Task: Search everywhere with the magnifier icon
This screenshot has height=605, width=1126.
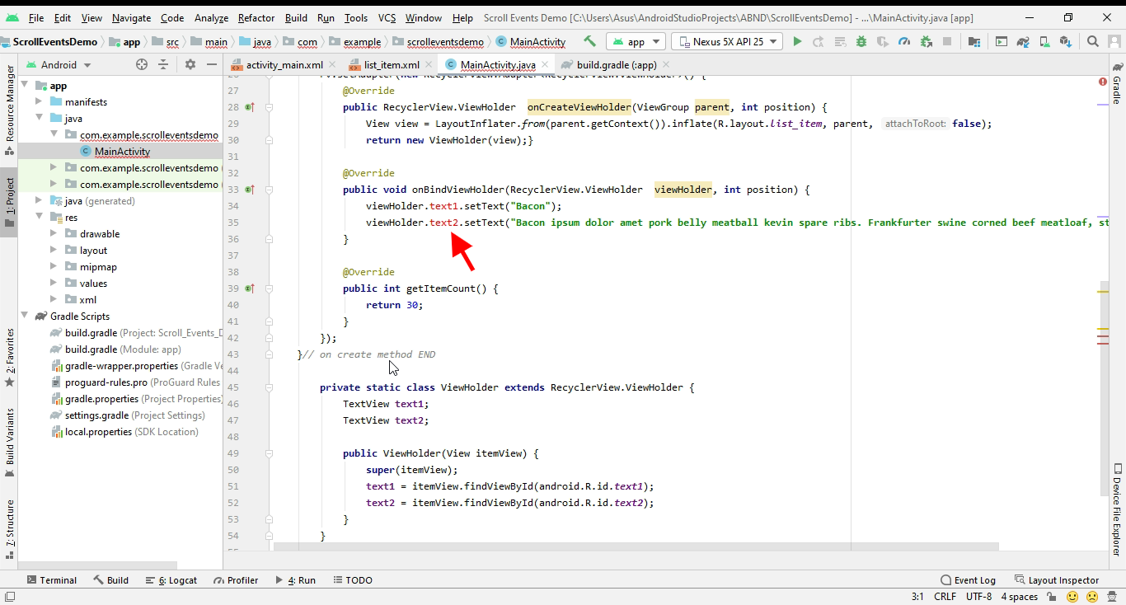Action: point(1093,41)
